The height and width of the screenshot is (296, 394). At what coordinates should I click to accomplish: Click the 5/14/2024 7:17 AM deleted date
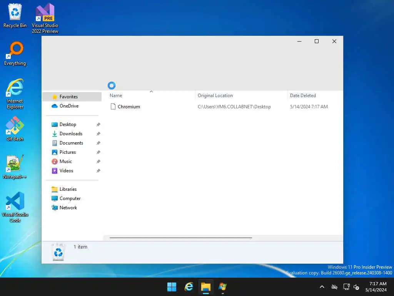pos(309,107)
